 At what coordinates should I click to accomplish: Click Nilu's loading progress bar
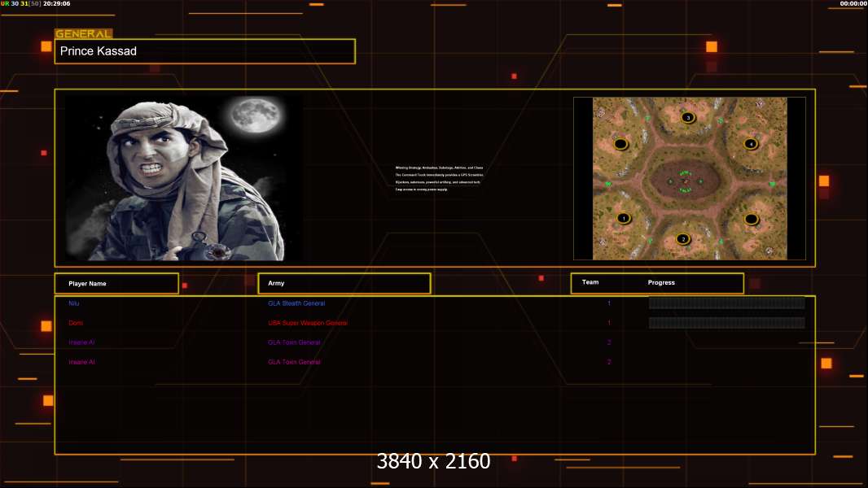727,303
